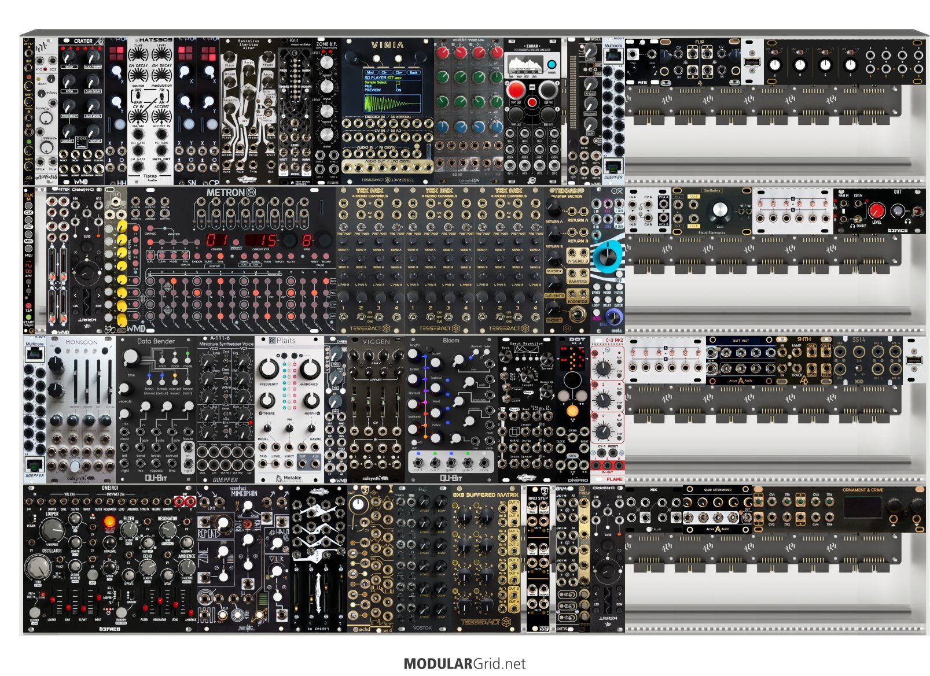Adjust the Plaits Harmonics knob
Viewport: 930px width, 676px height.
tap(310, 368)
